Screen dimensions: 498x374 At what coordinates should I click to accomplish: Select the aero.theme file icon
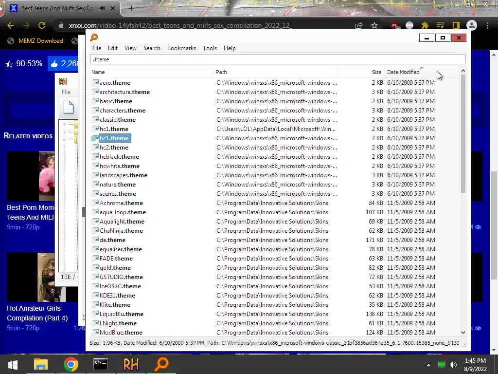pyautogui.click(x=95, y=83)
